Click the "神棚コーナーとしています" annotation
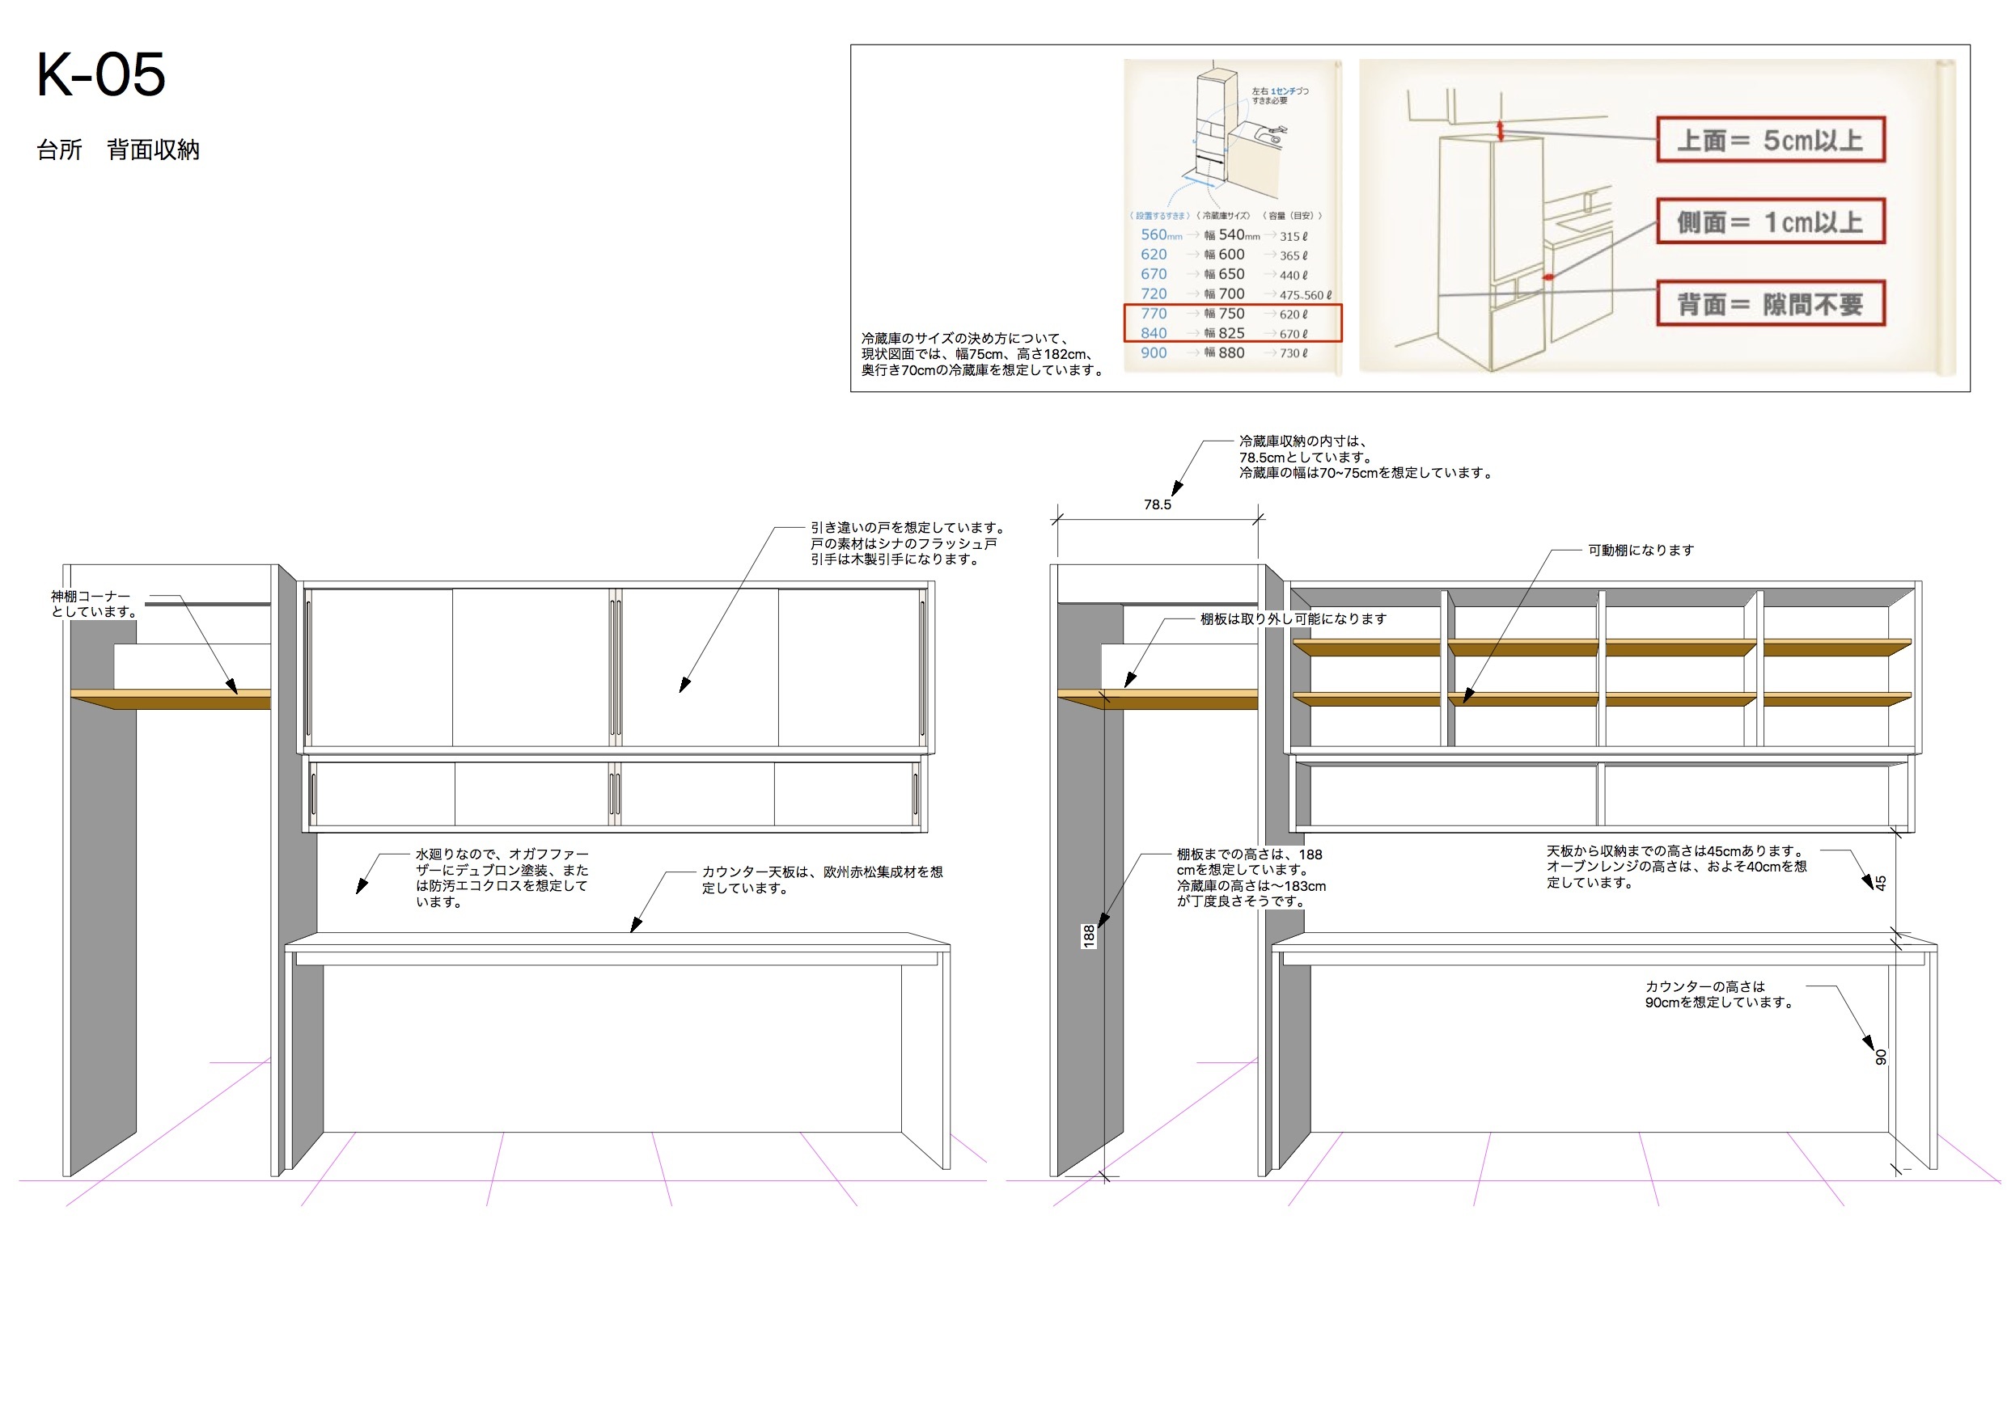The image size is (2007, 1418). [x=95, y=604]
